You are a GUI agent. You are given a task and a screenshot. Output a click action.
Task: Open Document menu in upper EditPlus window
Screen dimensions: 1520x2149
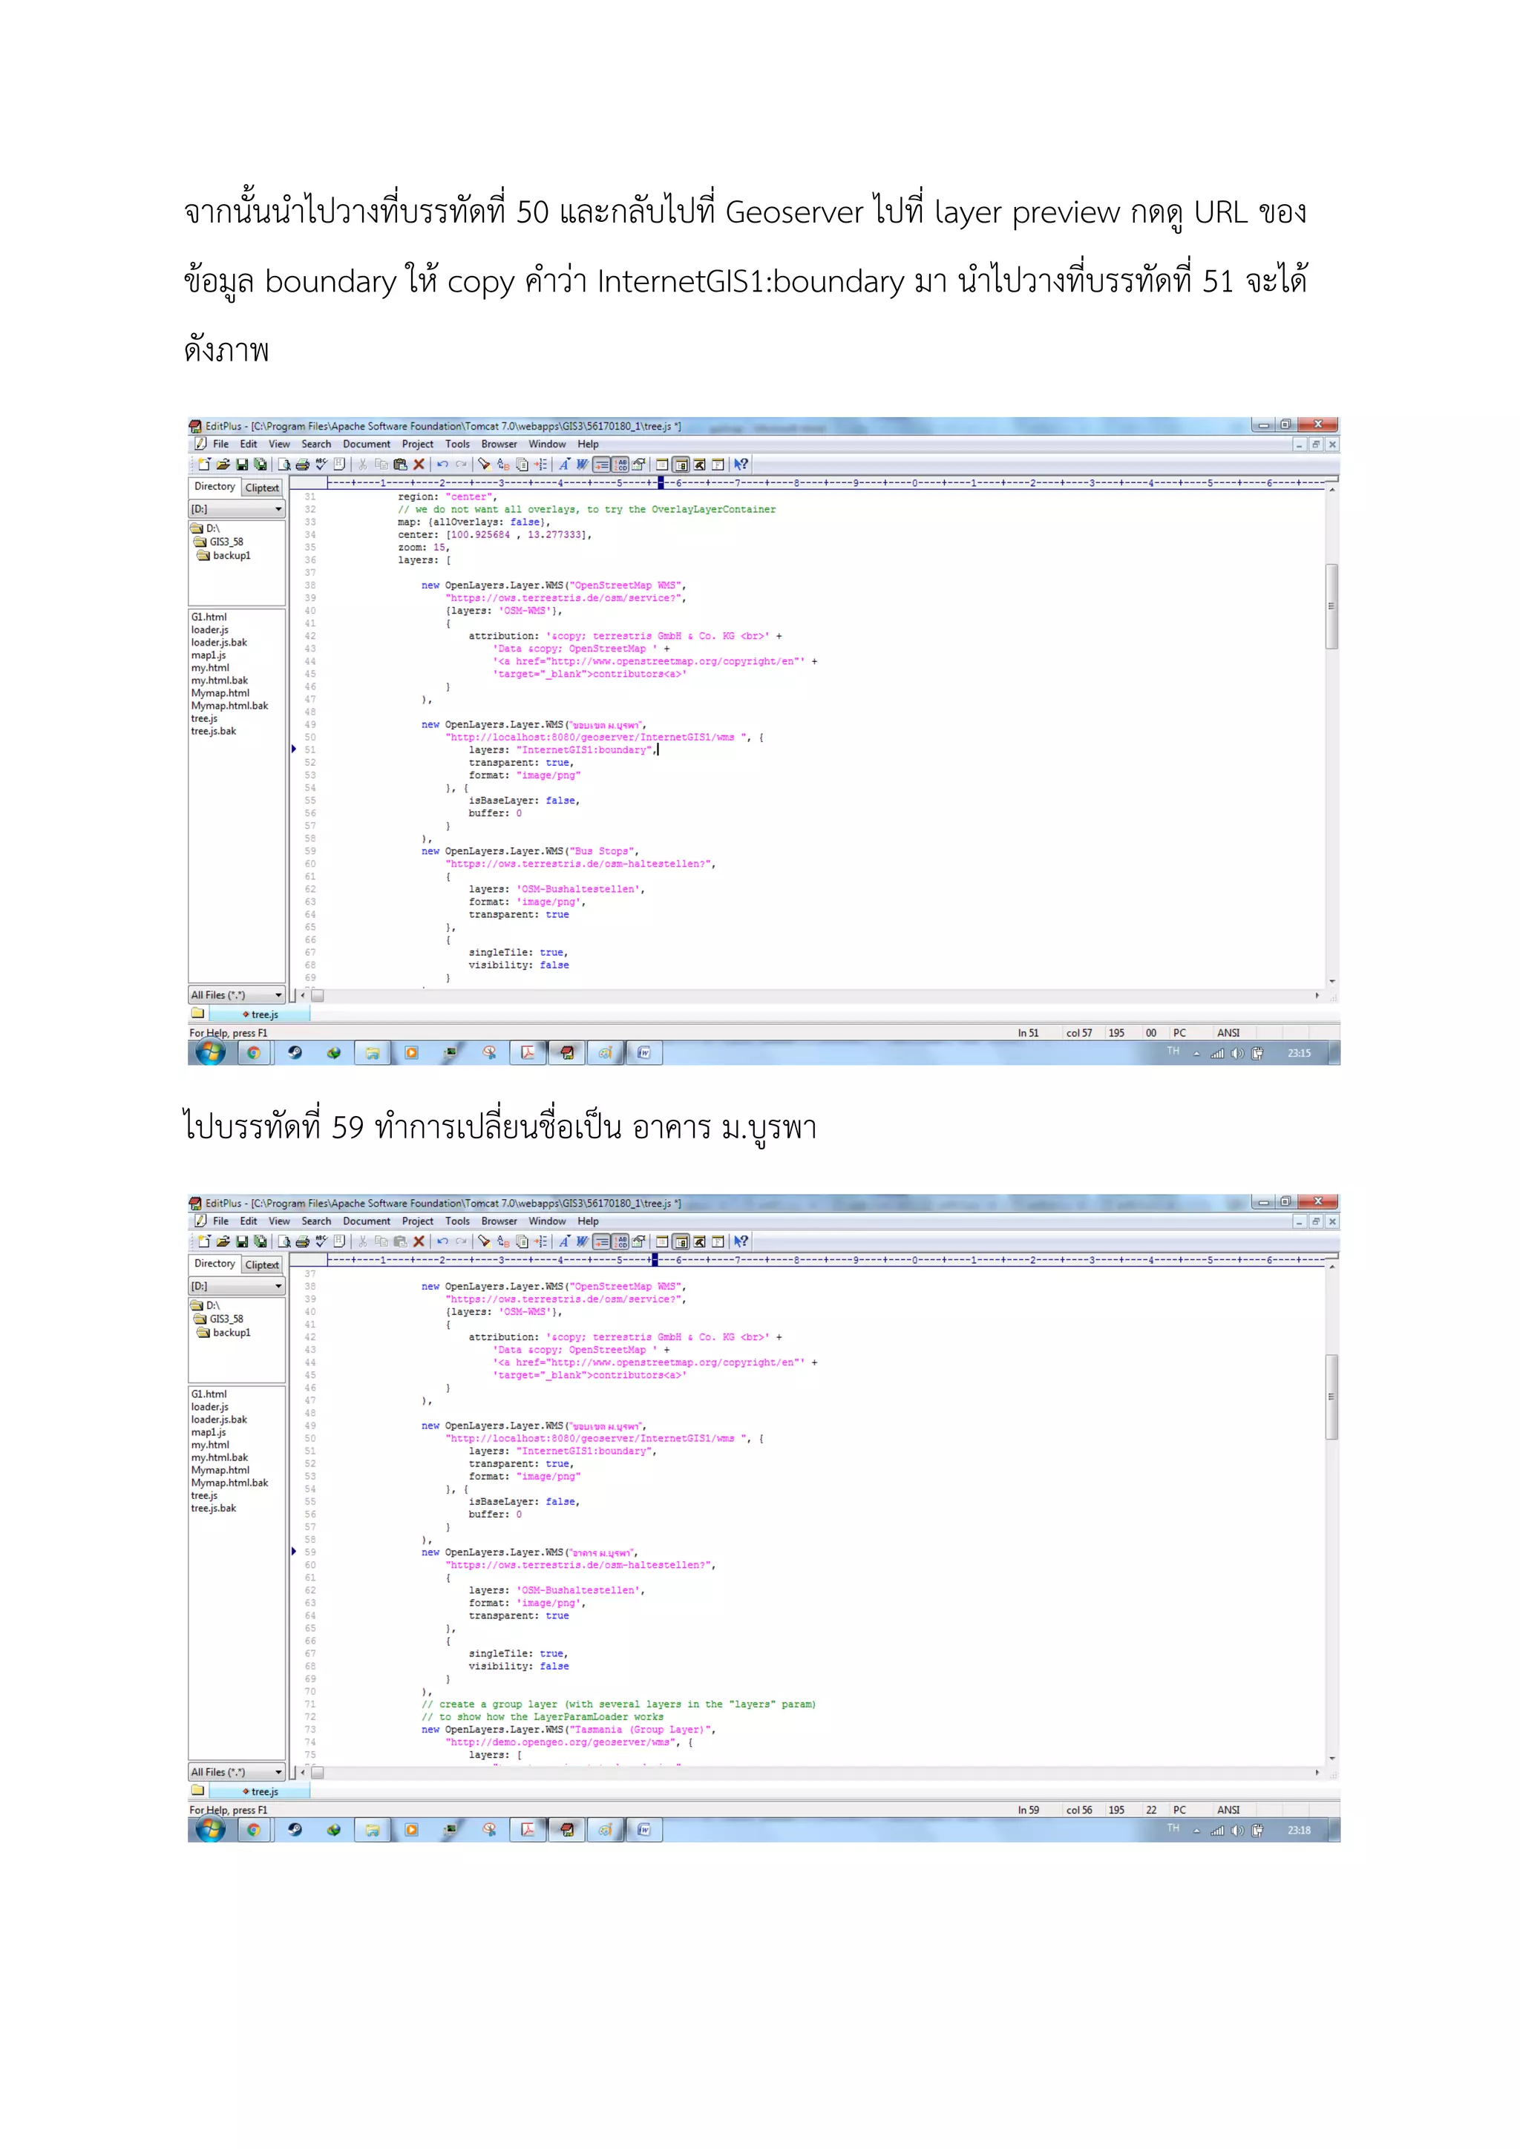[x=366, y=444]
